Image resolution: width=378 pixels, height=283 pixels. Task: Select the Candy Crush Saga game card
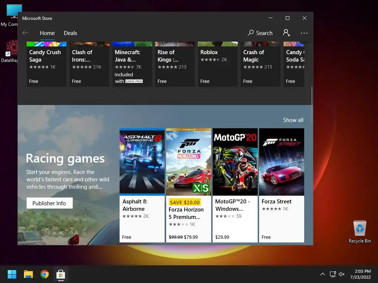(x=46, y=64)
